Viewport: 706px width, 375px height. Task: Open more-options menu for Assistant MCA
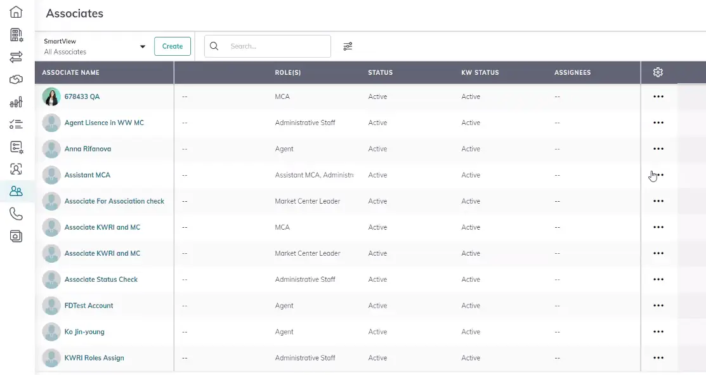point(658,174)
